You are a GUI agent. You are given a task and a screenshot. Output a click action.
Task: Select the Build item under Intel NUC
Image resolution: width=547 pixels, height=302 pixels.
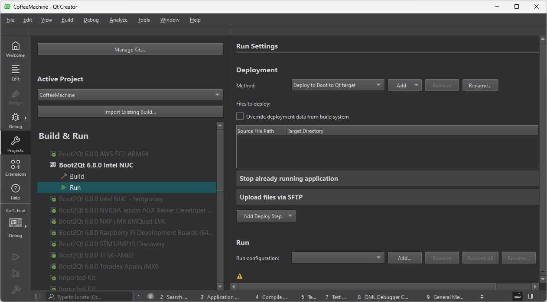point(77,176)
